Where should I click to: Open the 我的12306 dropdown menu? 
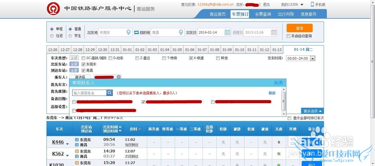[x=292, y=4]
